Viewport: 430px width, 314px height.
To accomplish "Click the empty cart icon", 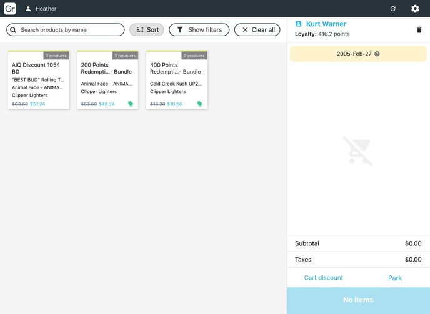I will 358,150.
